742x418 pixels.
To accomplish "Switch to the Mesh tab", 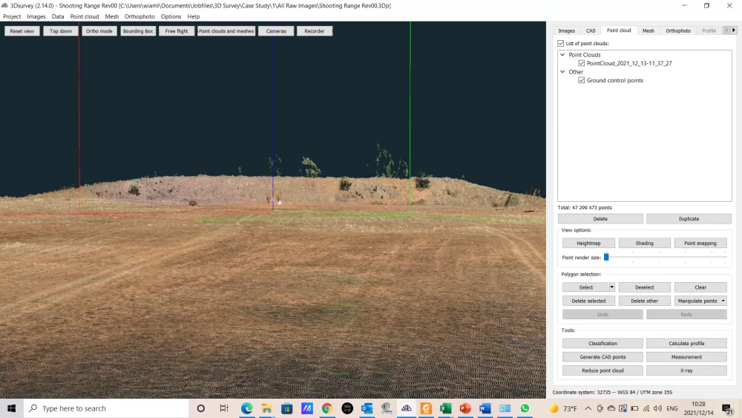I will (x=649, y=30).
